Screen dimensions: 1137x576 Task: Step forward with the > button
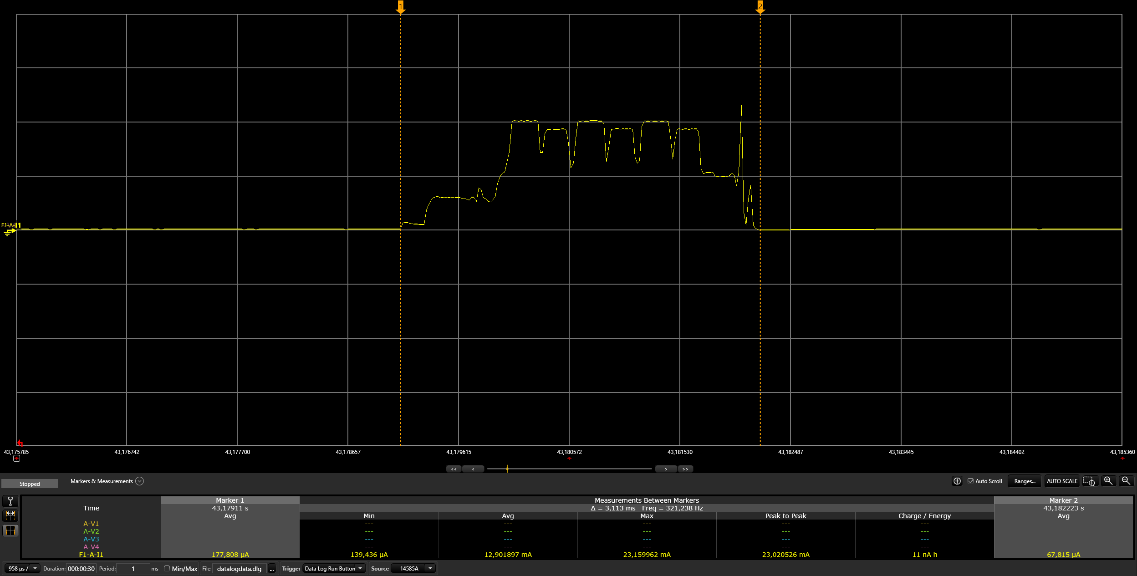point(666,469)
